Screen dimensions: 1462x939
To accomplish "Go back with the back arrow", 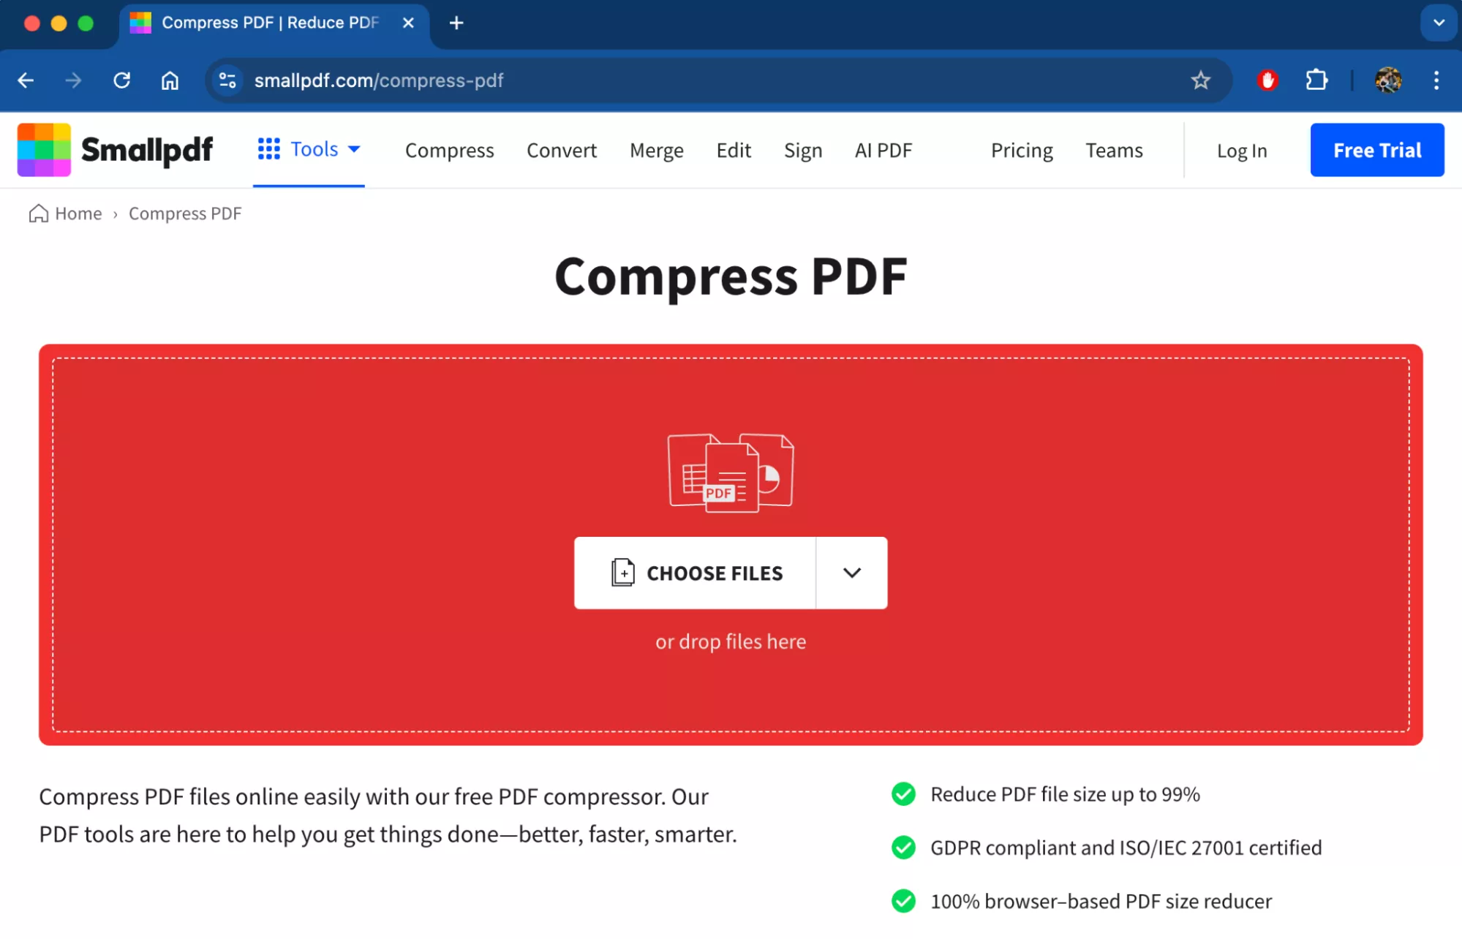I will pos(26,80).
